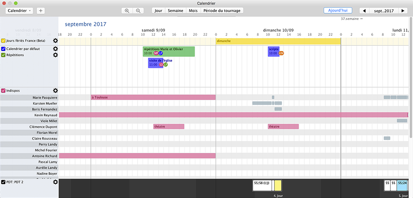Select the à Toulouse unavailability bar
Screen dimensions: 413x198
click(153, 97)
